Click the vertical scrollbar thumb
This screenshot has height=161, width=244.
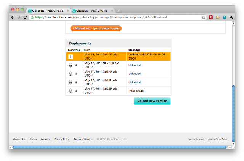(233, 114)
